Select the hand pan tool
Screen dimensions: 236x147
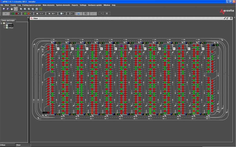[x=12, y=9]
